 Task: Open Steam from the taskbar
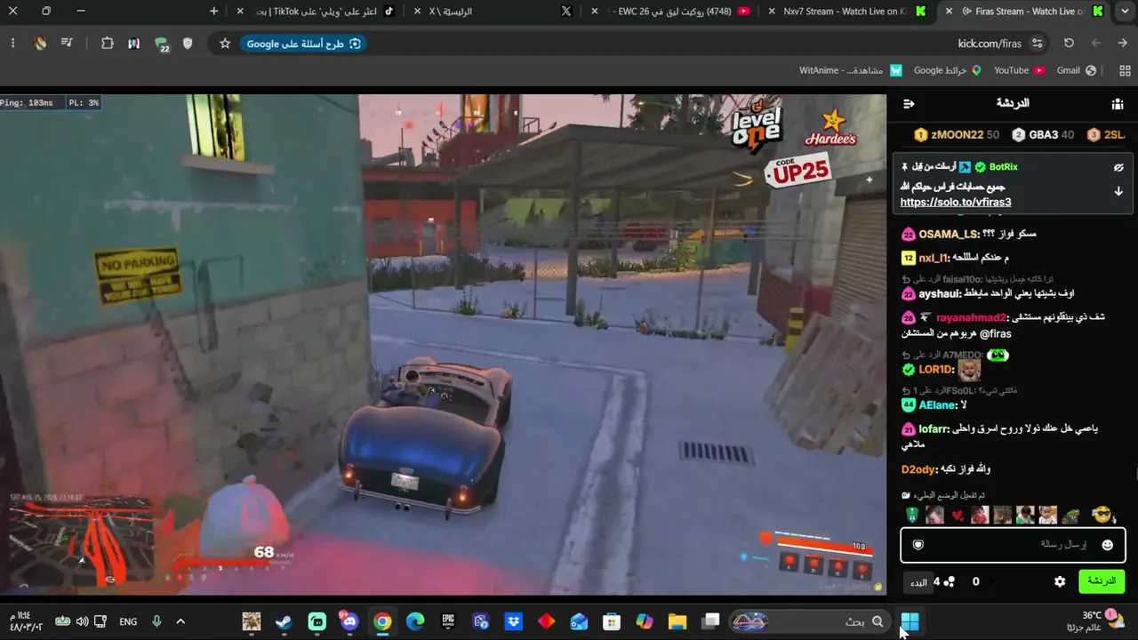284,621
